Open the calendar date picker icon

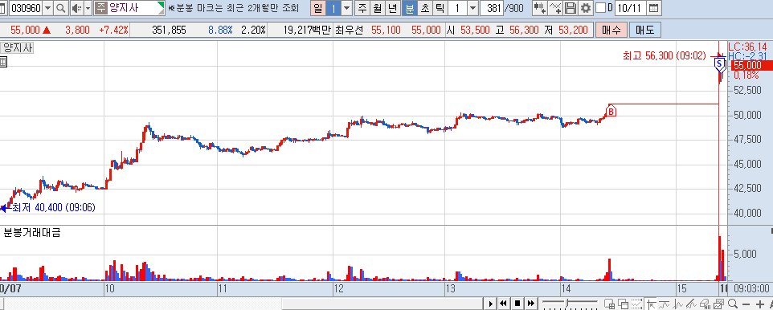point(653,8)
